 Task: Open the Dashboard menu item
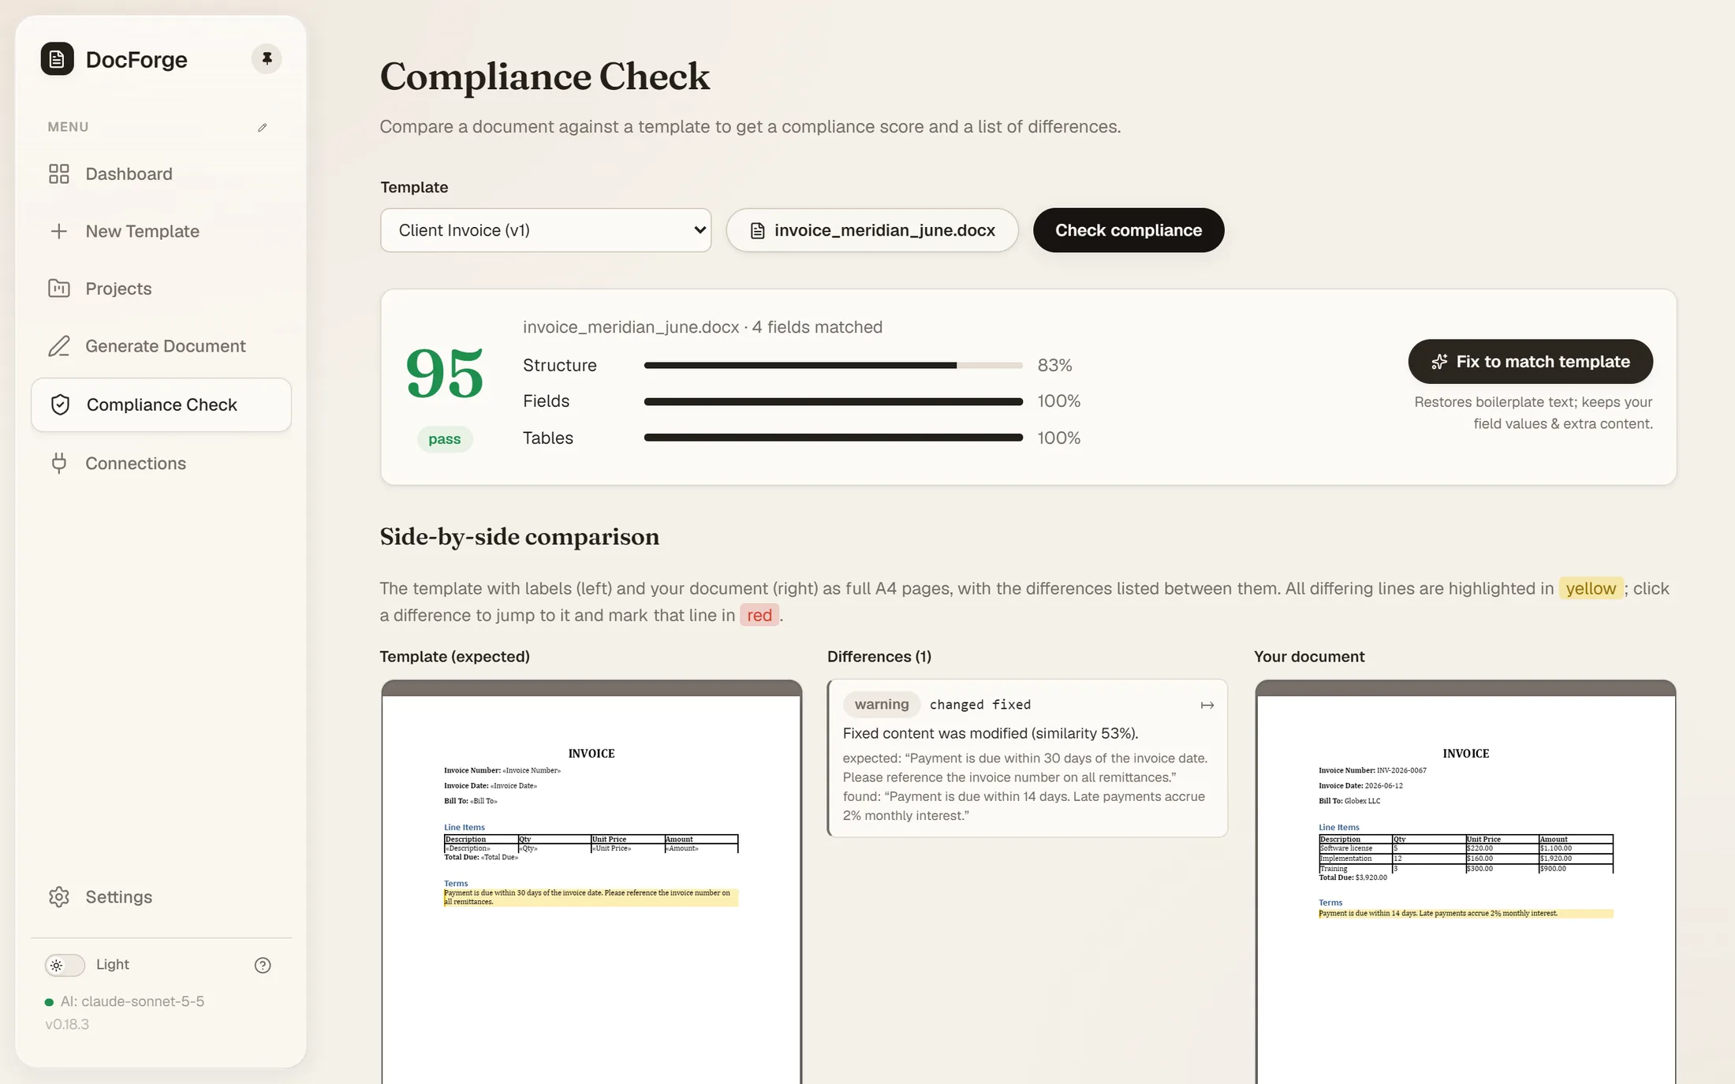161,173
